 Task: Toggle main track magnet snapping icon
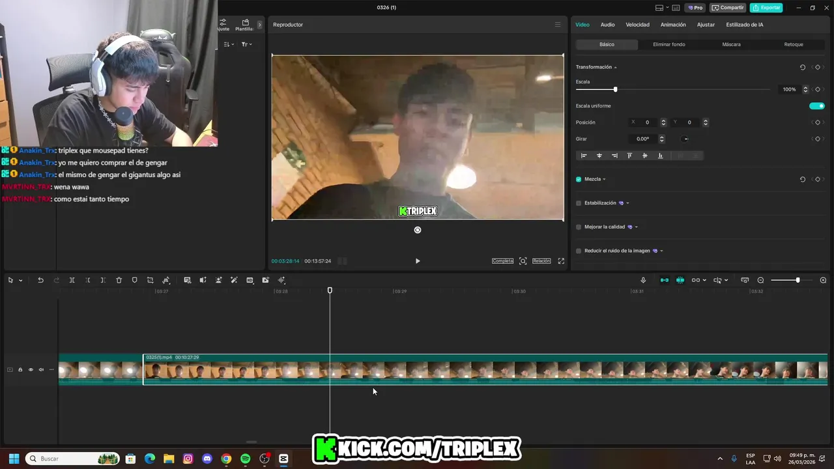pyautogui.click(x=665, y=280)
